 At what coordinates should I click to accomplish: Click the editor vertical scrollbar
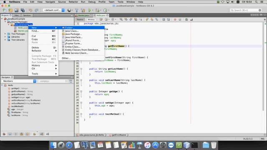[263, 66]
